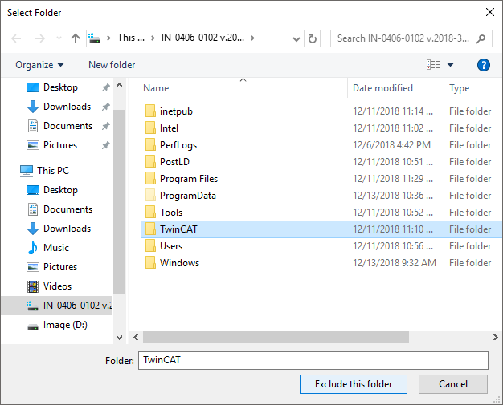Expand chevron after 'This ...' breadcrumb
The width and height of the screenshot is (503, 405).
click(153, 38)
